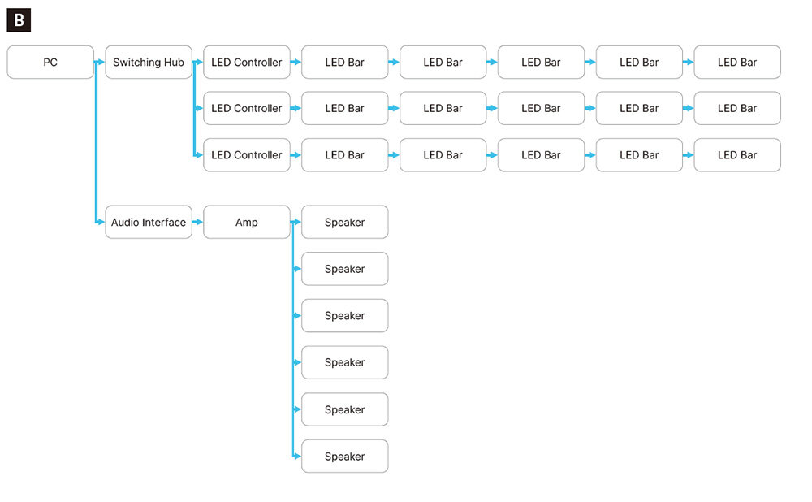Click the third LED Bar in top row
The width and height of the screenshot is (812, 502).
click(x=541, y=63)
